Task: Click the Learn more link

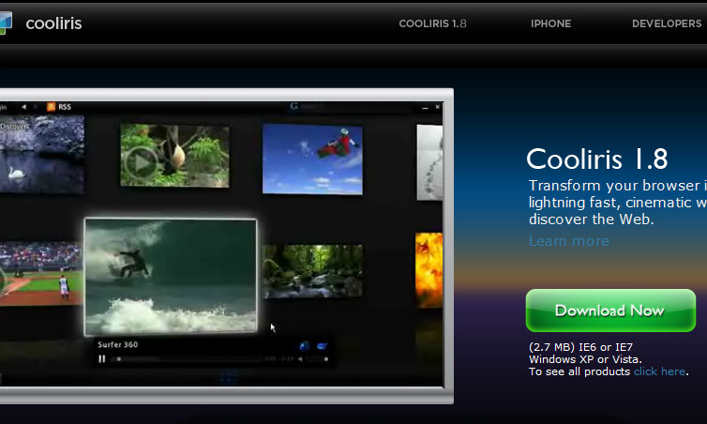Action: (568, 241)
